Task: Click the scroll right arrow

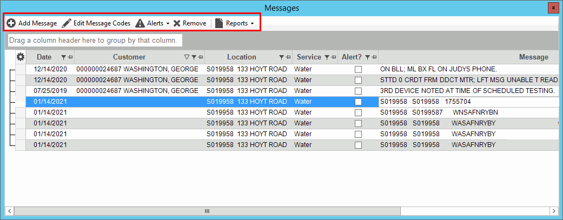Action: tap(555, 211)
